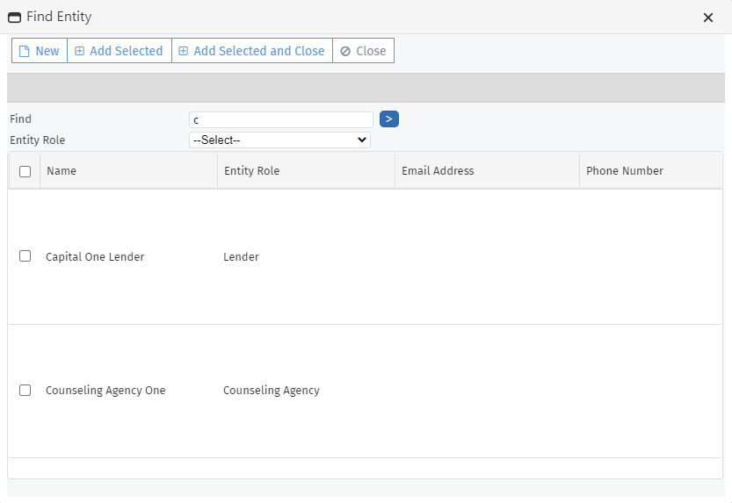Close the Find Entity dialog with X
This screenshot has height=503, width=732.
point(708,18)
